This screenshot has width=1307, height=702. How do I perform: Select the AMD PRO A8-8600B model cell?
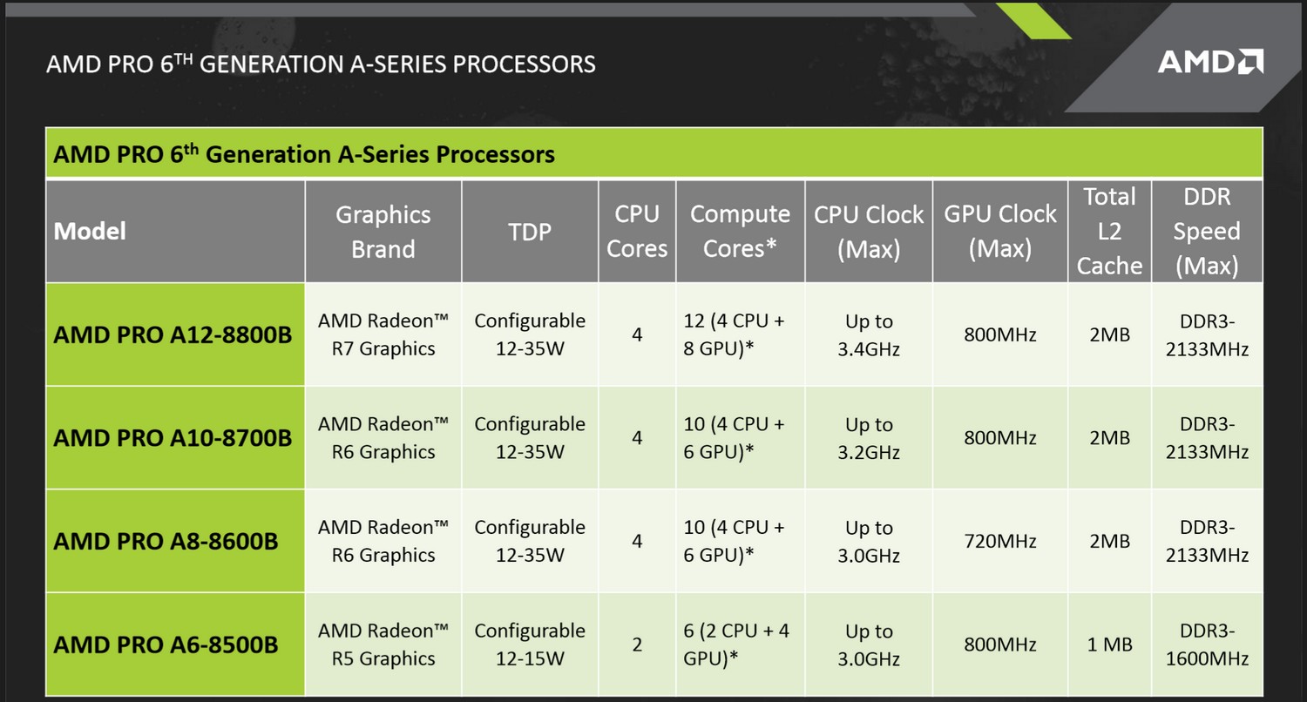[175, 541]
